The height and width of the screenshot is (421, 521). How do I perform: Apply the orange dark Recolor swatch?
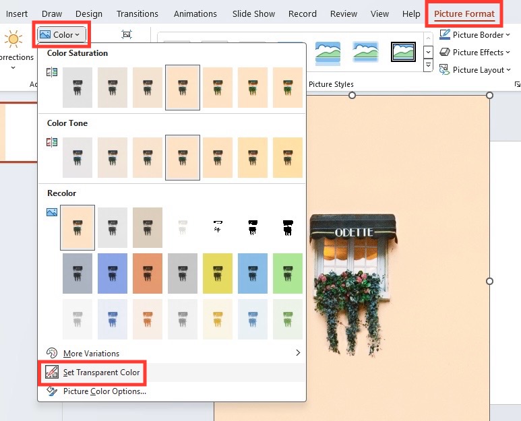point(148,273)
